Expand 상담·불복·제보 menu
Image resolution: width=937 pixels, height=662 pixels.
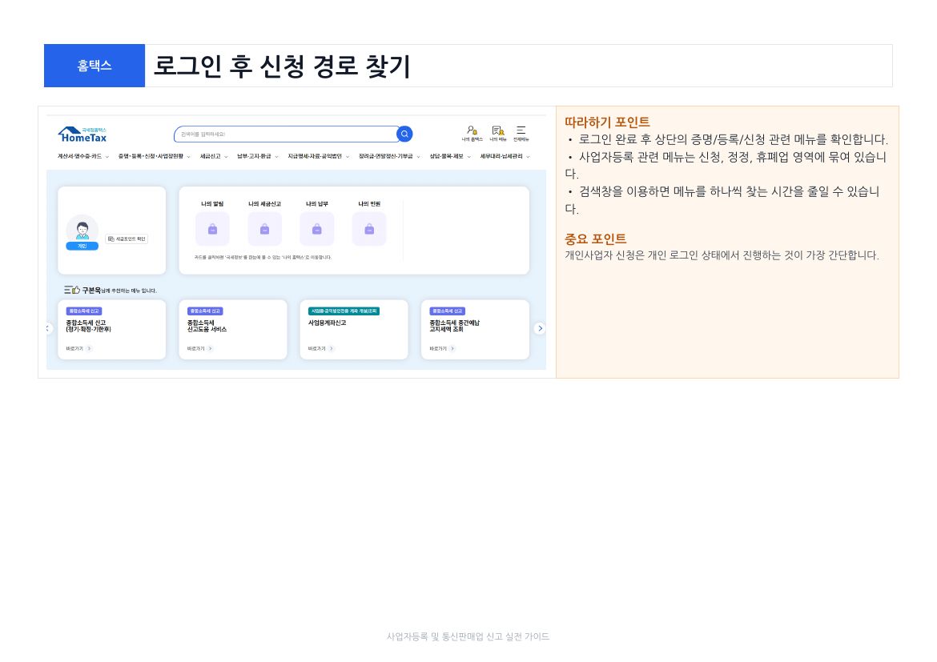(450, 157)
